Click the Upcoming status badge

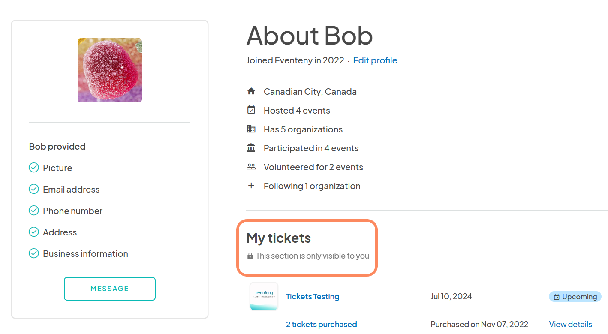tap(575, 296)
